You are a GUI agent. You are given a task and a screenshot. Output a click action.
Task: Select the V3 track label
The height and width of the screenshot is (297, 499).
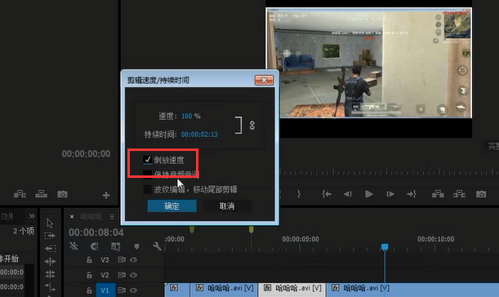(105, 259)
